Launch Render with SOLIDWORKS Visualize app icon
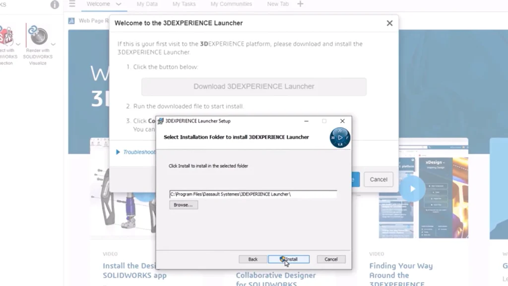The width and height of the screenshot is (508, 286). pos(38,35)
